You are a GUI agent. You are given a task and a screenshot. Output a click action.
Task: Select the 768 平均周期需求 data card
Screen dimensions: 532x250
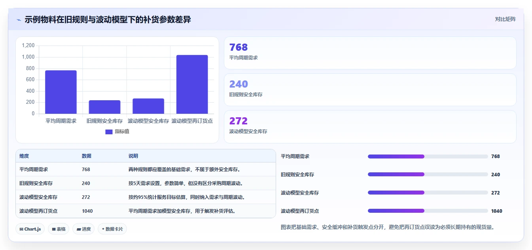[370, 53]
